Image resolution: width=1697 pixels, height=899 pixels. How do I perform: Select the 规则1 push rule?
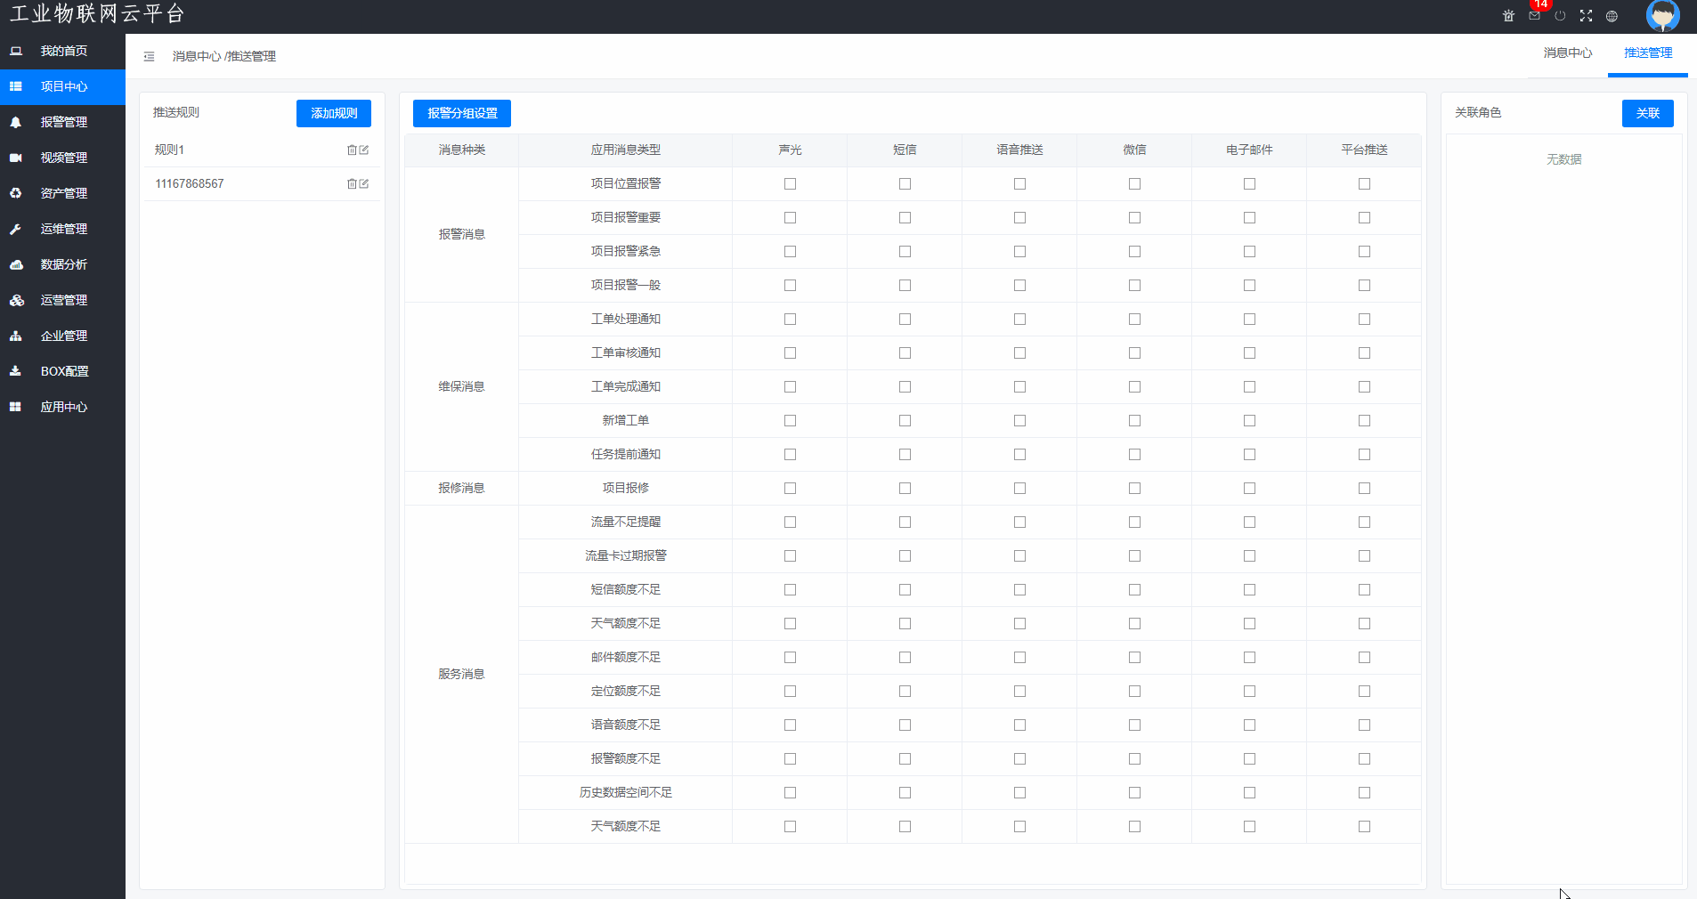pos(170,150)
